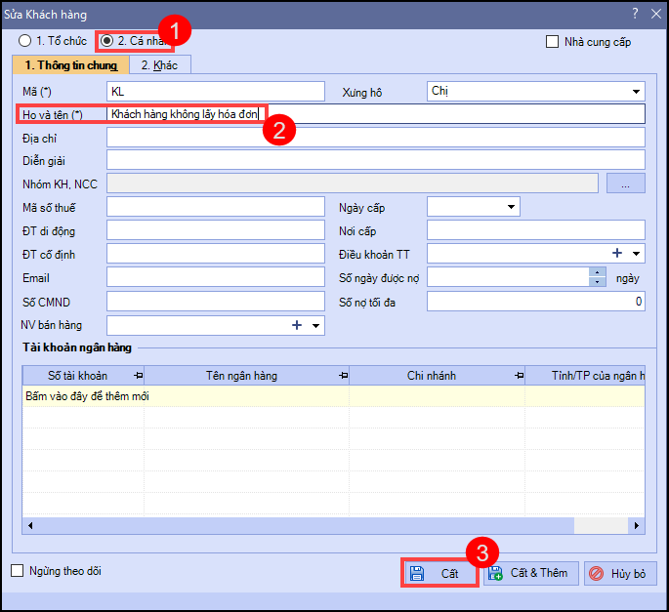The image size is (669, 612).
Task: Open the 1. Thông tin chung tab
Action: pyautogui.click(x=70, y=65)
